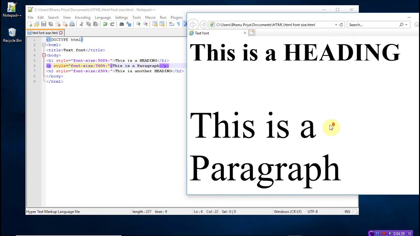The width and height of the screenshot is (420, 236).
Task: Toggle Show all characters pilcrow button
Action: 178,24
